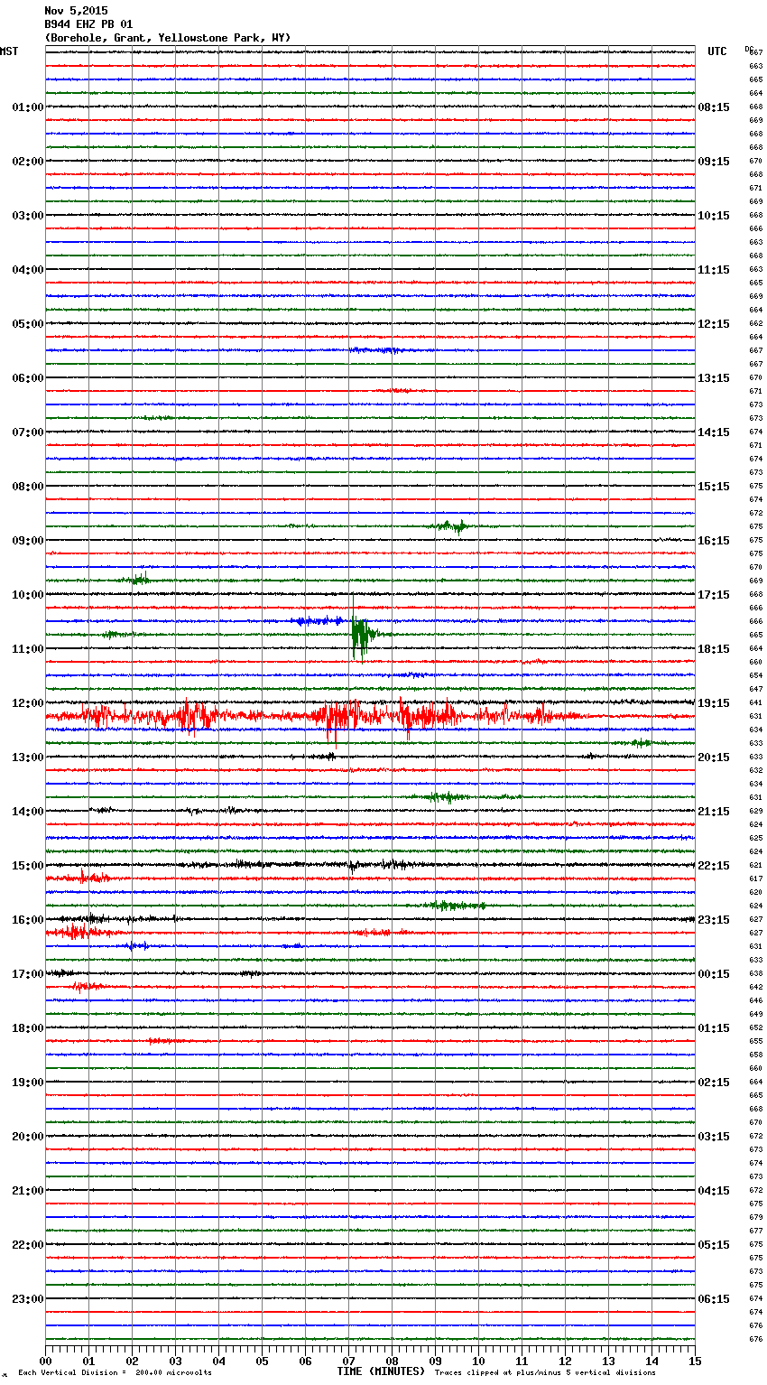The width and height of the screenshot is (767, 1385).
Task: Click the location text 'Borehole, Grant, Yellowstone Park, WY'
Action: pos(168,38)
